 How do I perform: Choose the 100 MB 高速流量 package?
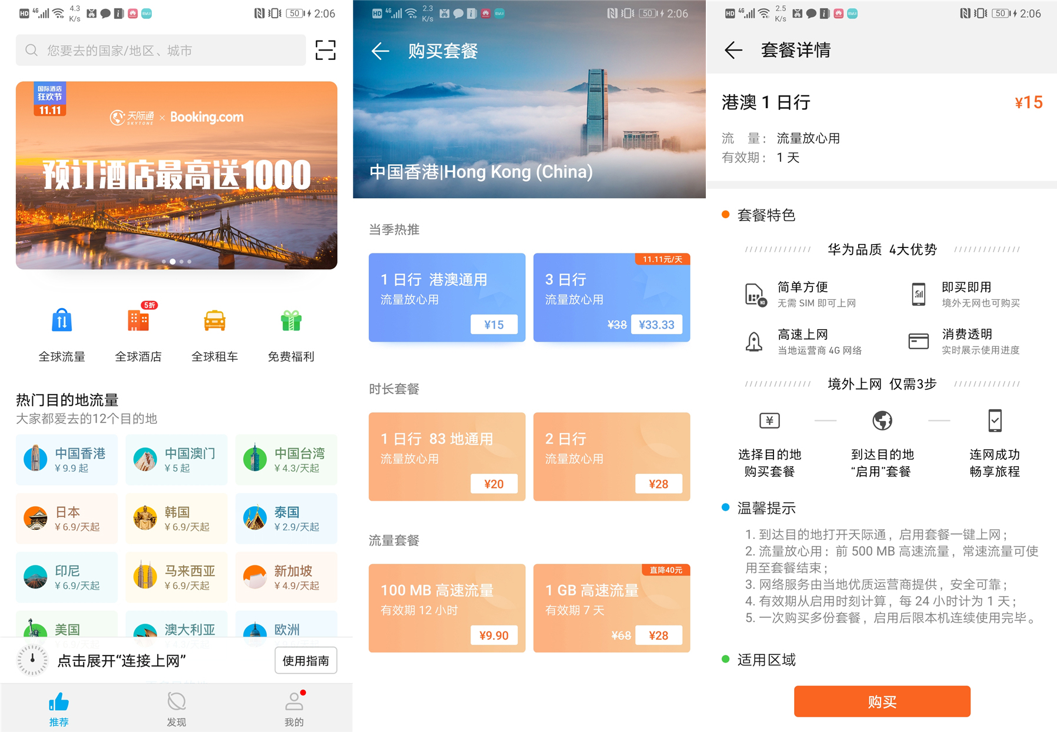446,608
